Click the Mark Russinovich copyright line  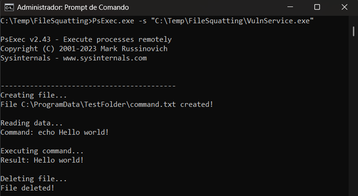pyautogui.click(x=84, y=49)
